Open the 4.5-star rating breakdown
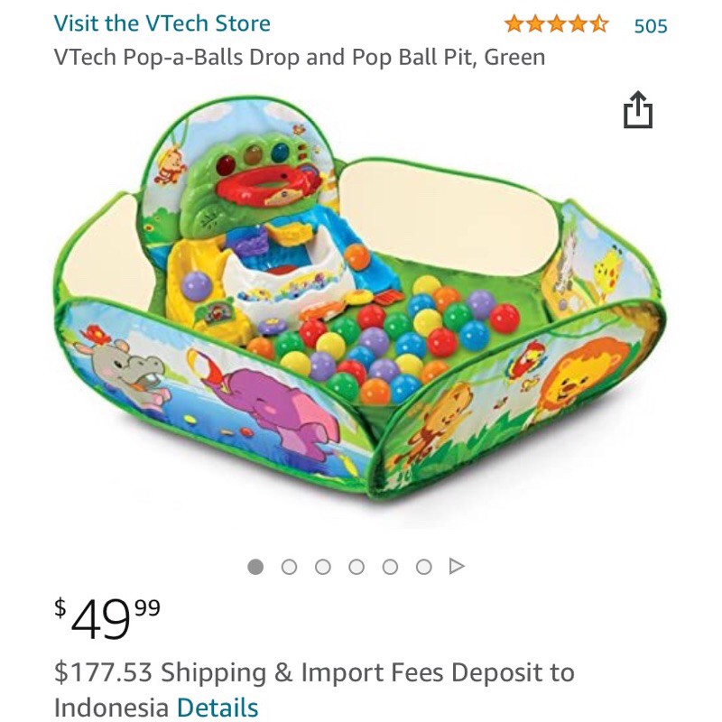The width and height of the screenshot is (722, 722). (556, 24)
